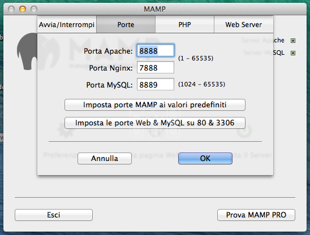310x235 pixels.
Task: Click the Prova MAMP PRO button
Action: (256, 215)
